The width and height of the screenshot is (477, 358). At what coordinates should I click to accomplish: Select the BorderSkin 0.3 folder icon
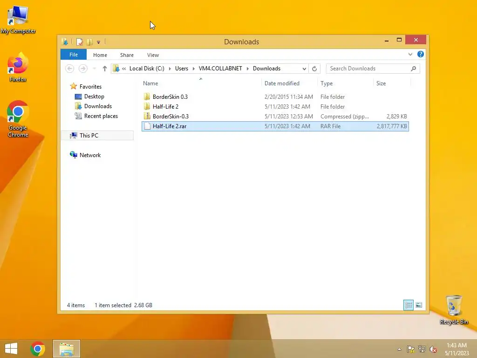[147, 97]
